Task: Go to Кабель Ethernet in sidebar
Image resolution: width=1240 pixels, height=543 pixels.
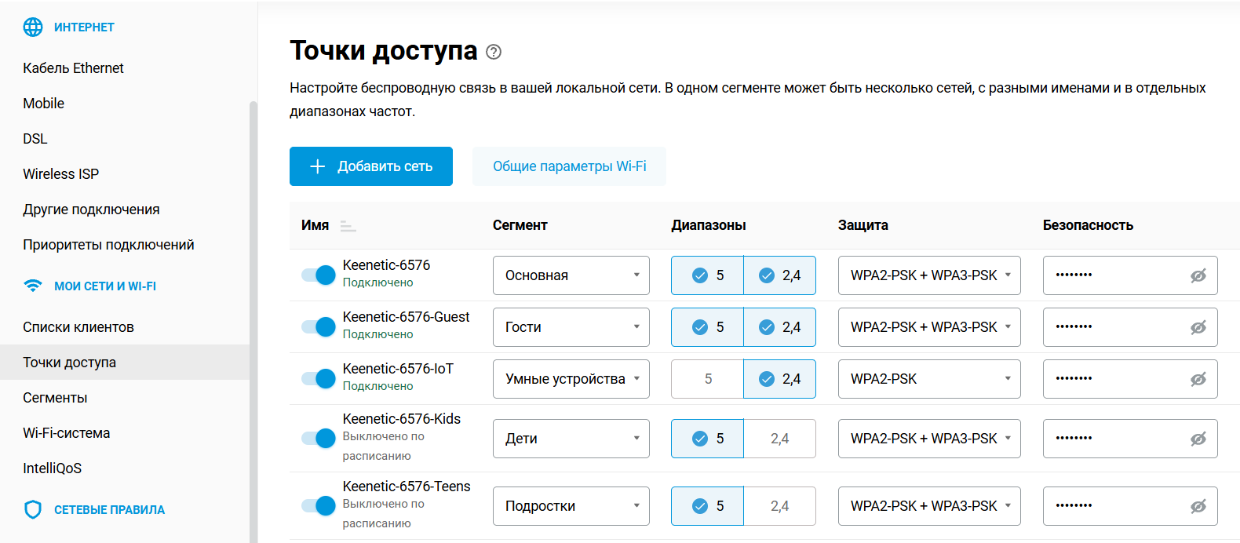Action: 73,68
